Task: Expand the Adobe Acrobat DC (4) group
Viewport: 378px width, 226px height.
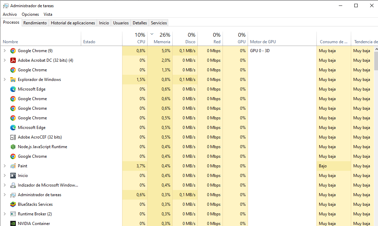Action: (x=4, y=60)
